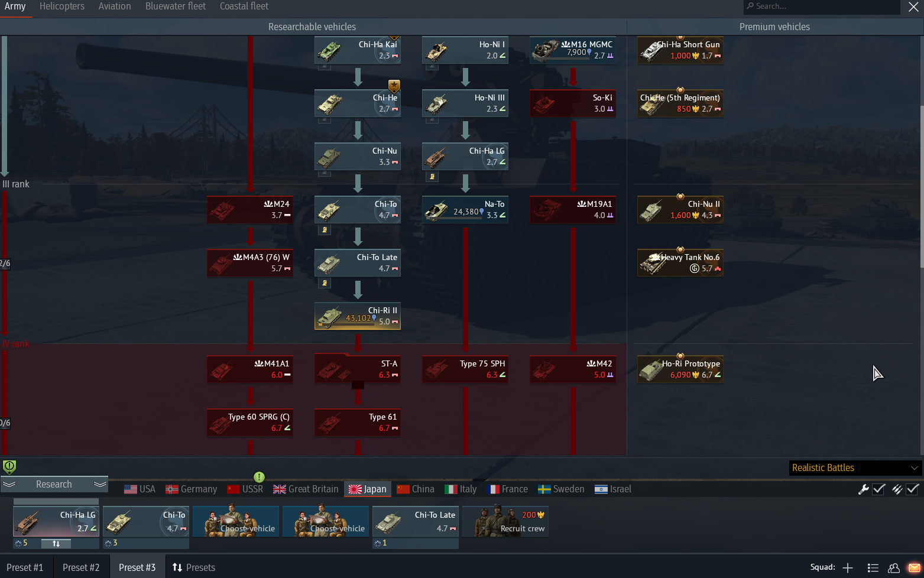Select the M16 MGMC anti-air card

[573, 50]
